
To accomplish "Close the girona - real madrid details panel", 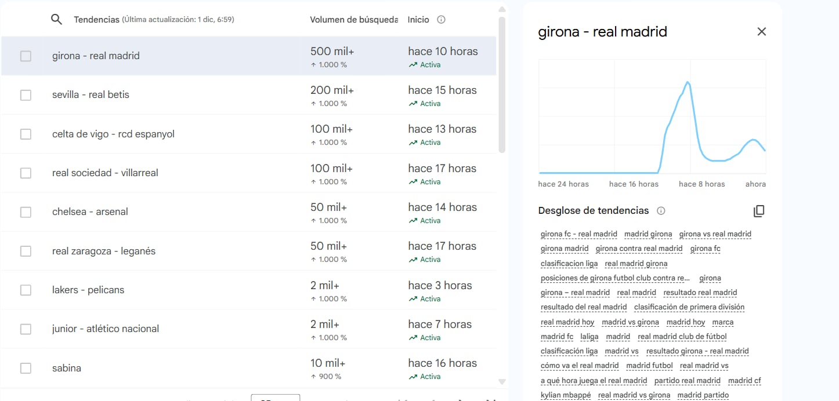I will [761, 32].
